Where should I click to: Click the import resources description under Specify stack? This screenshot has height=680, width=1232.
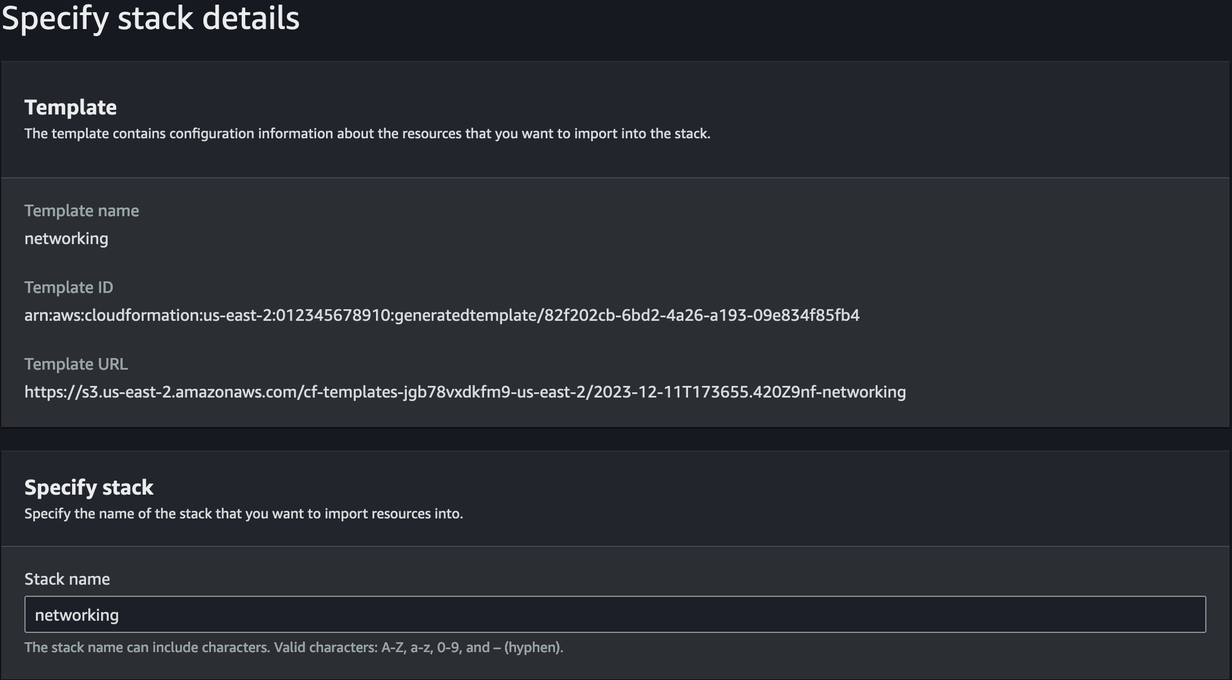coord(243,513)
